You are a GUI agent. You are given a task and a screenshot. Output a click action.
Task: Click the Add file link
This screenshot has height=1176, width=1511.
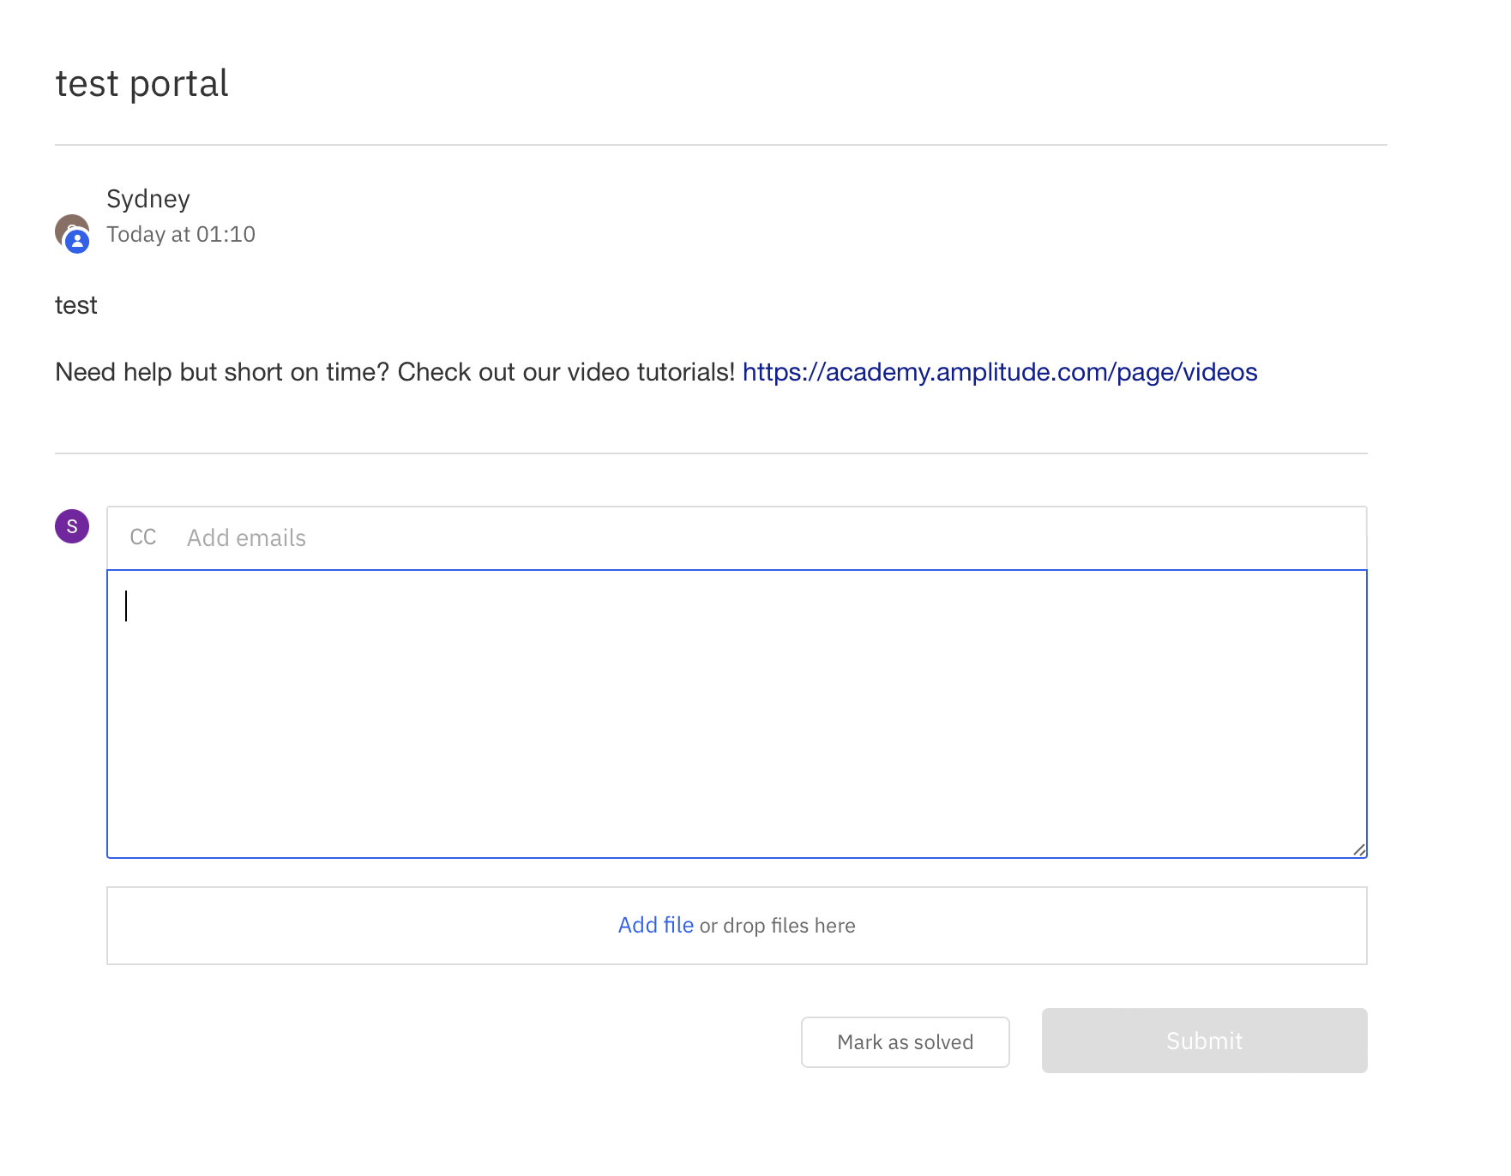(655, 926)
